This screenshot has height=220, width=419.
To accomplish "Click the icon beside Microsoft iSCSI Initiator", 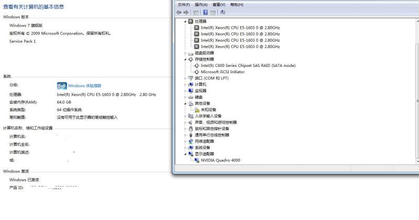I will pyautogui.click(x=197, y=72).
